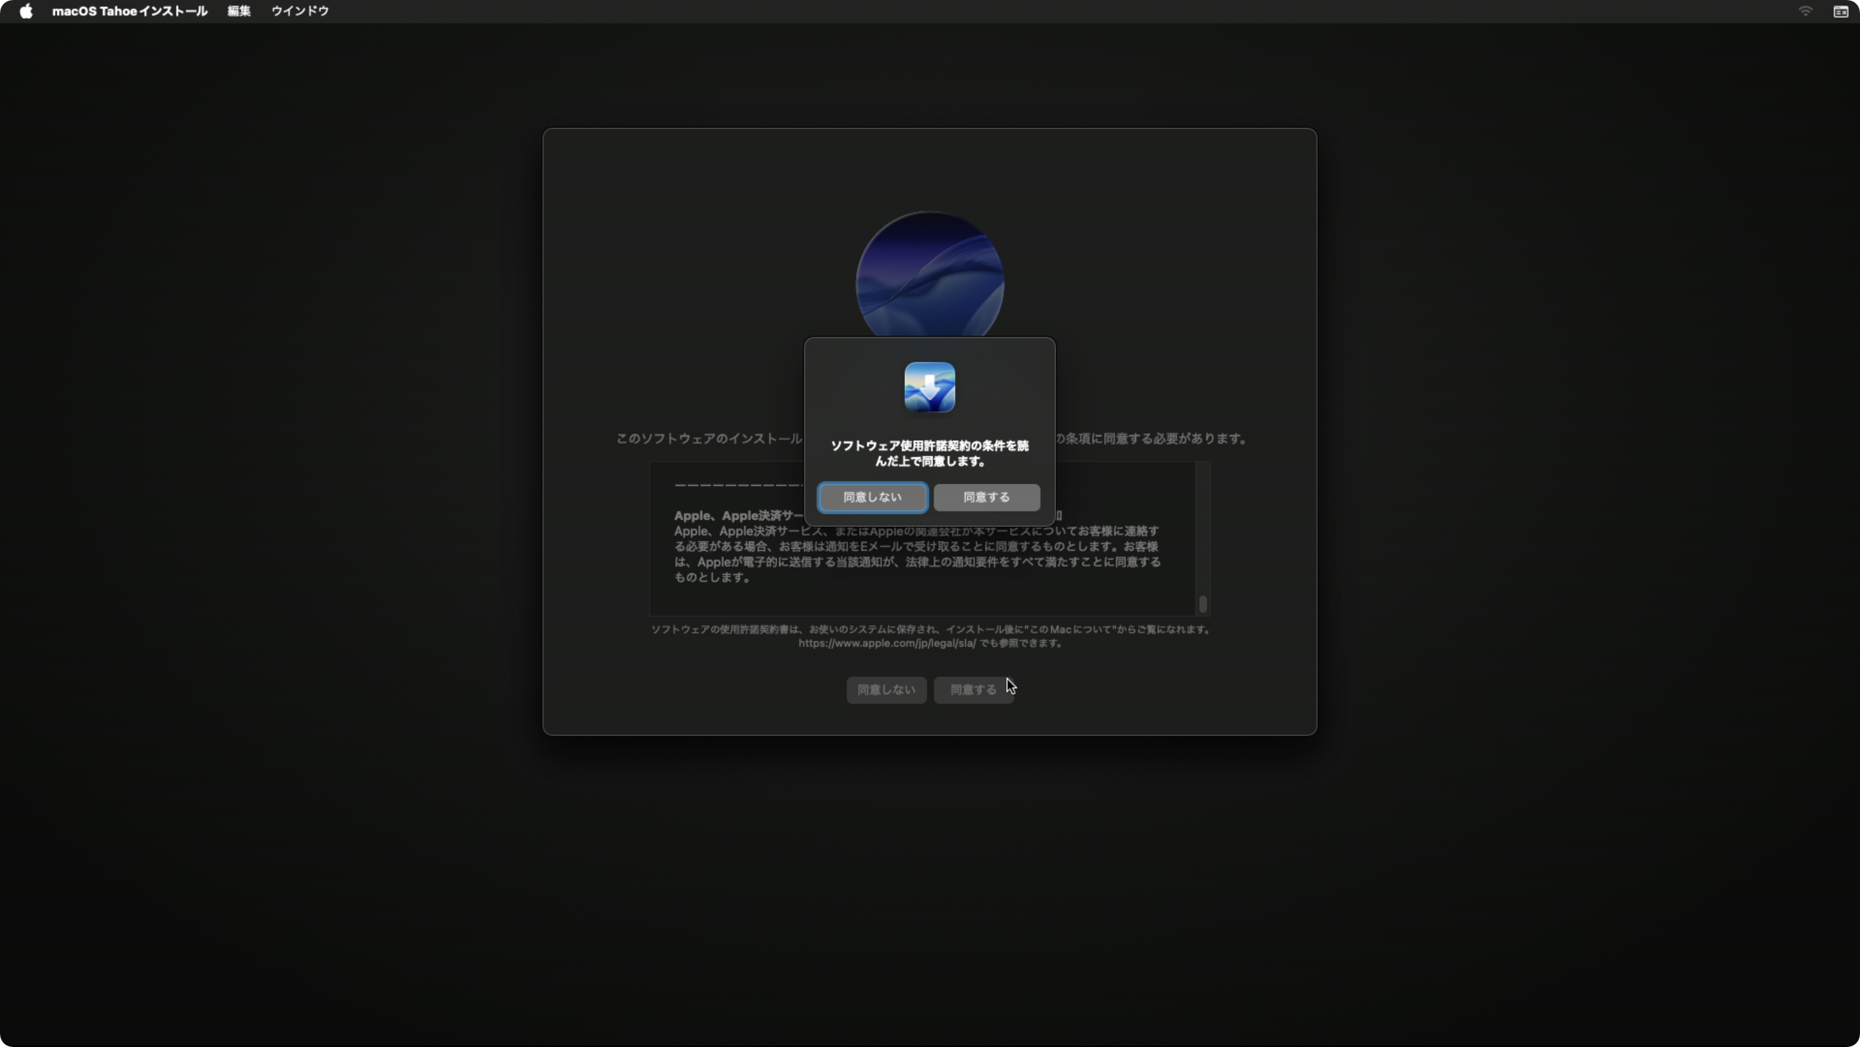
Task: Click the installer app icon in the dialog
Action: point(930,387)
